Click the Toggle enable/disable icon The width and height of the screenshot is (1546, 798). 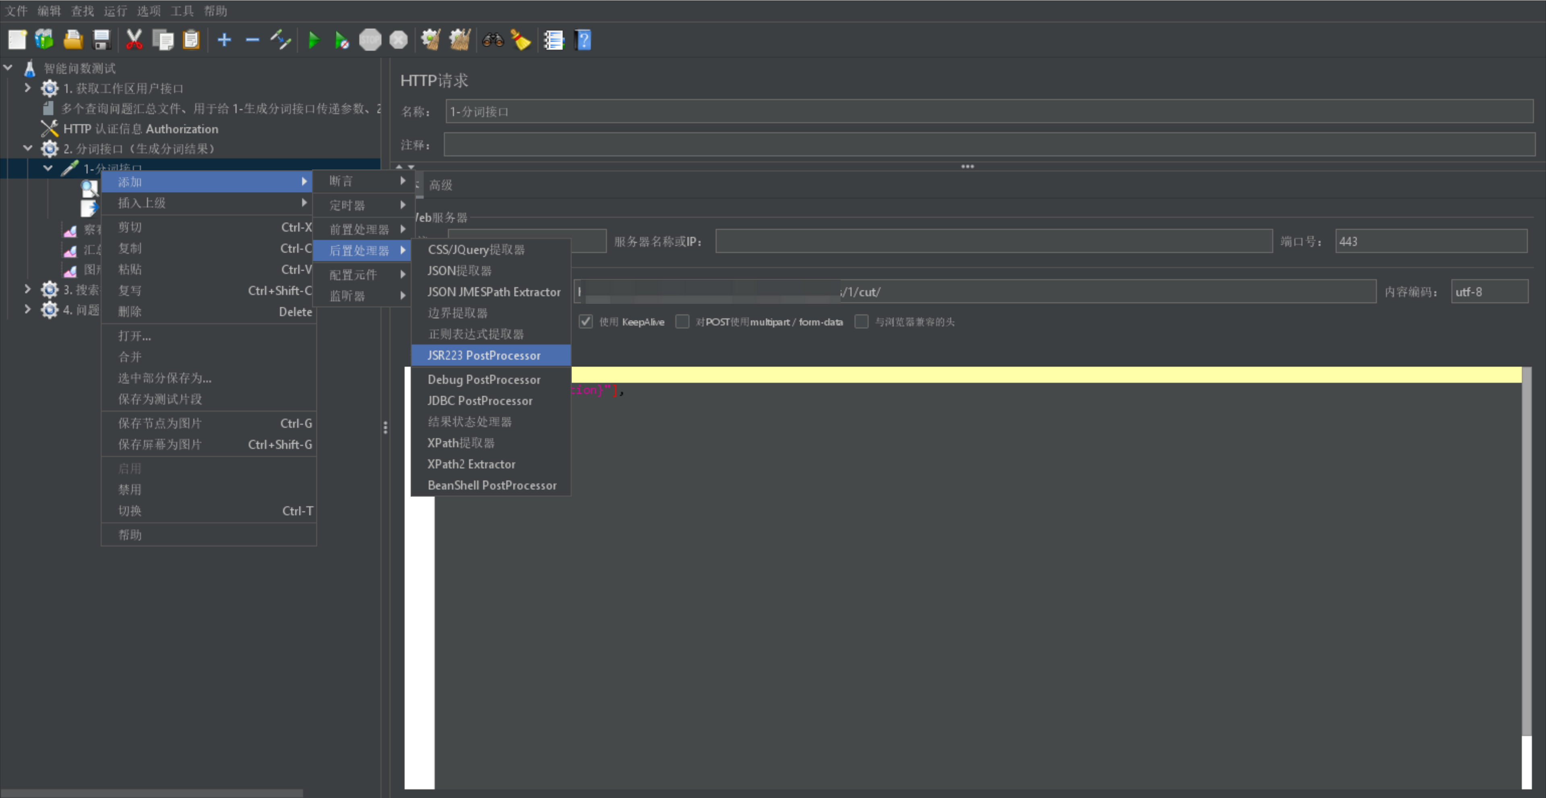(x=280, y=40)
